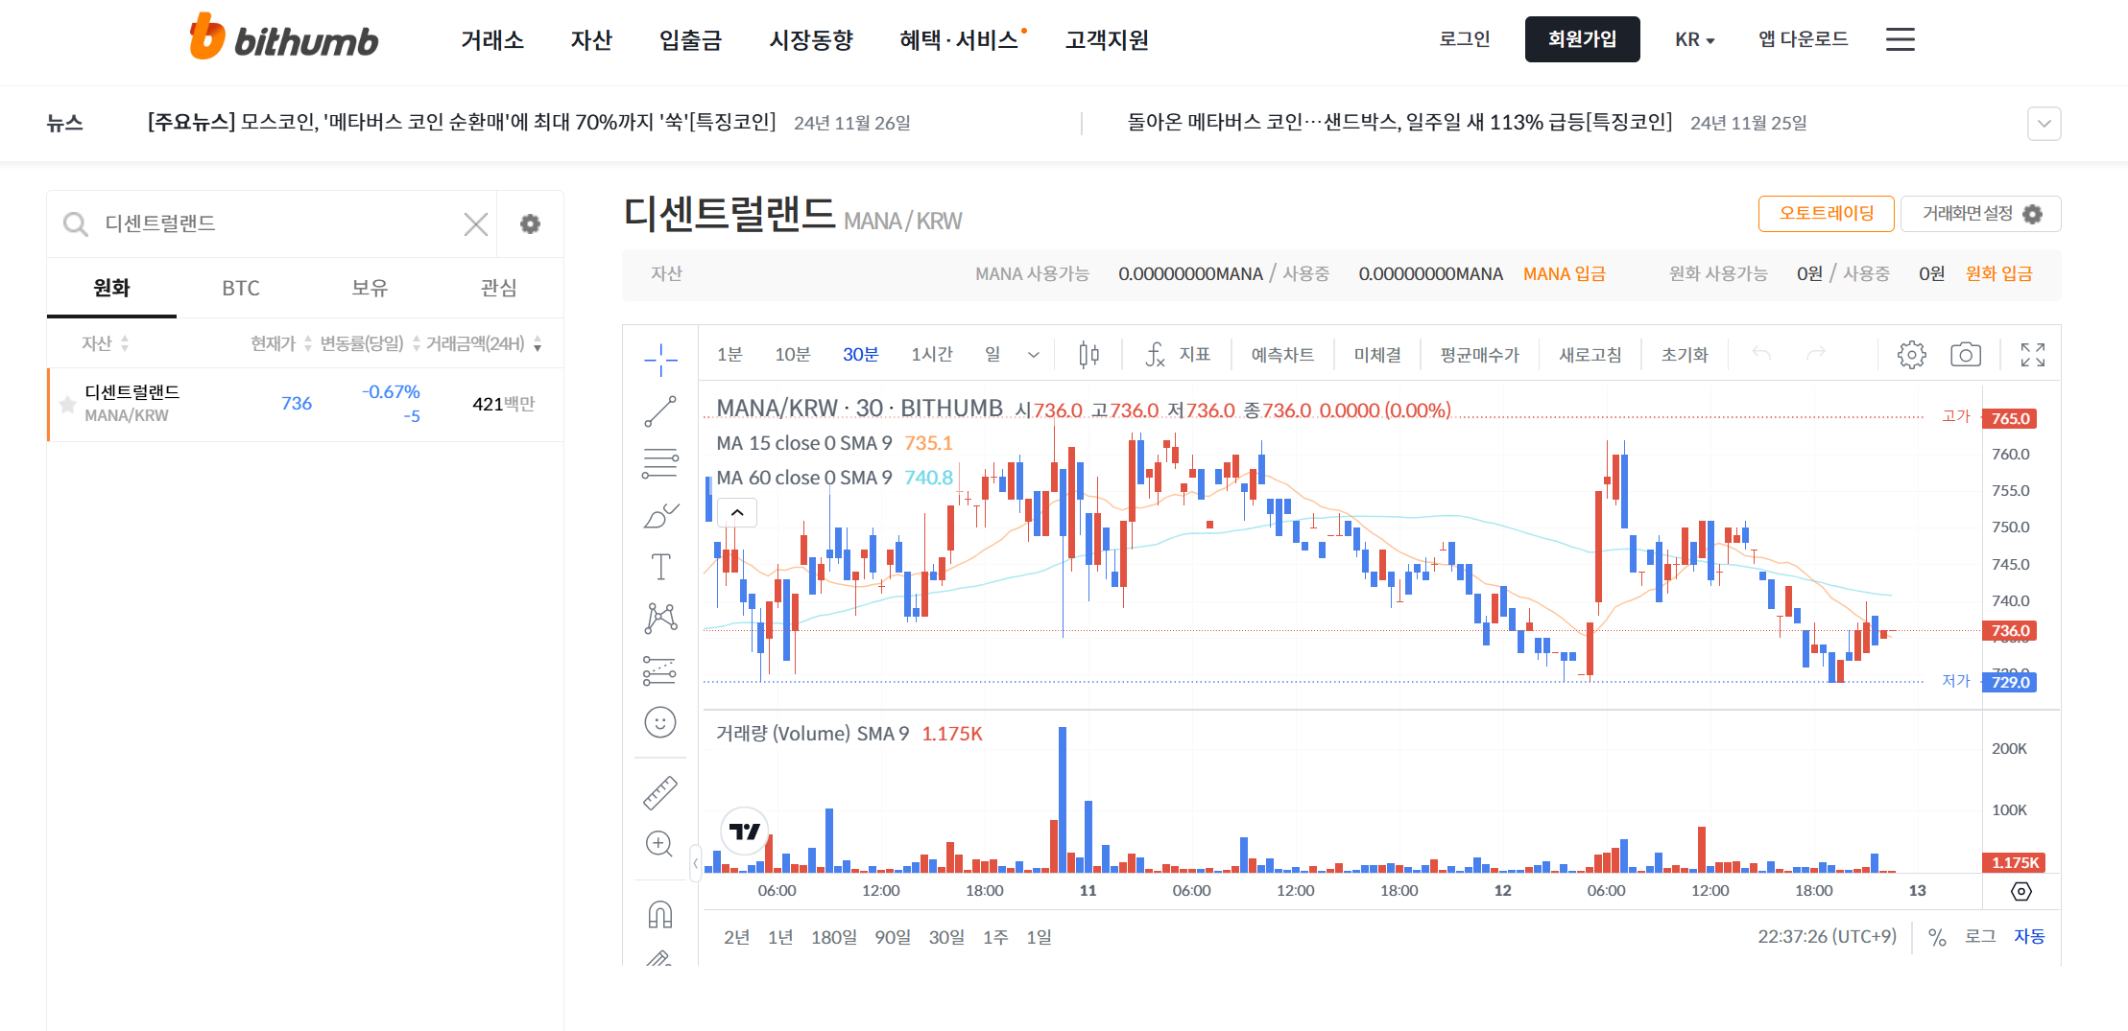Select the brush drawing tool
The height and width of the screenshot is (1031, 2128).
coord(660,515)
